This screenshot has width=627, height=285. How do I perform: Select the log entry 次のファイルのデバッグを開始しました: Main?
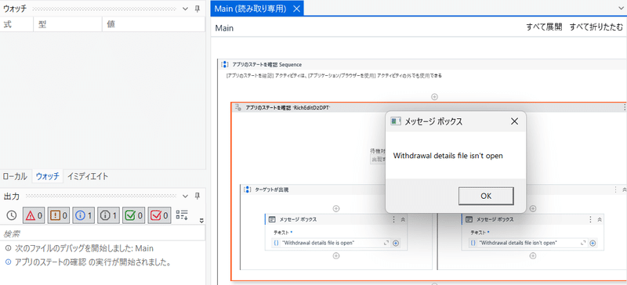tap(84, 248)
